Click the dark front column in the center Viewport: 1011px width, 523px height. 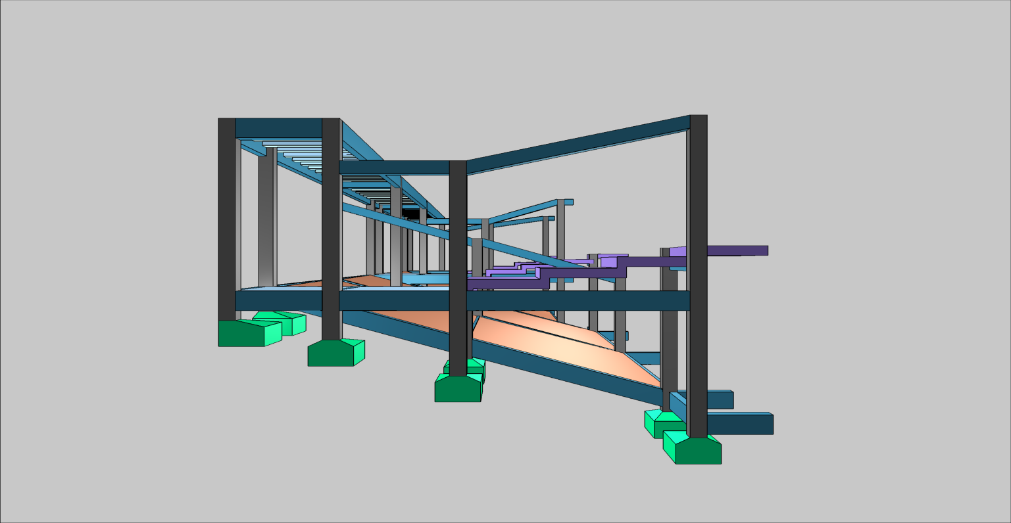(458, 263)
